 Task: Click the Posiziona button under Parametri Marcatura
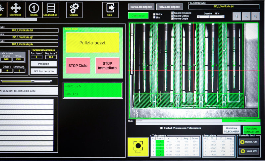tap(44, 64)
